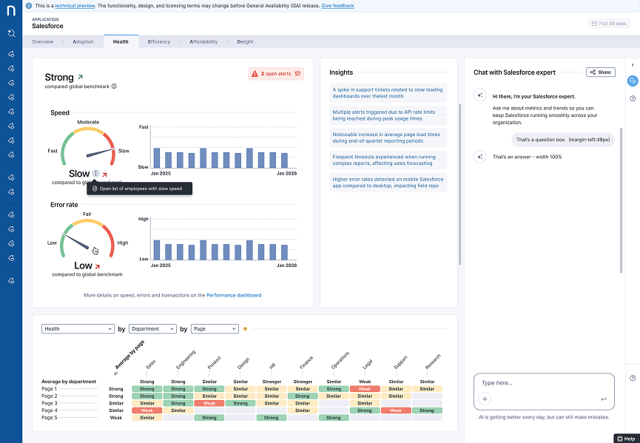Viewport: 640px width, 443px height.
Task: Click the Insights panel scrollbar
Action: 459,184
